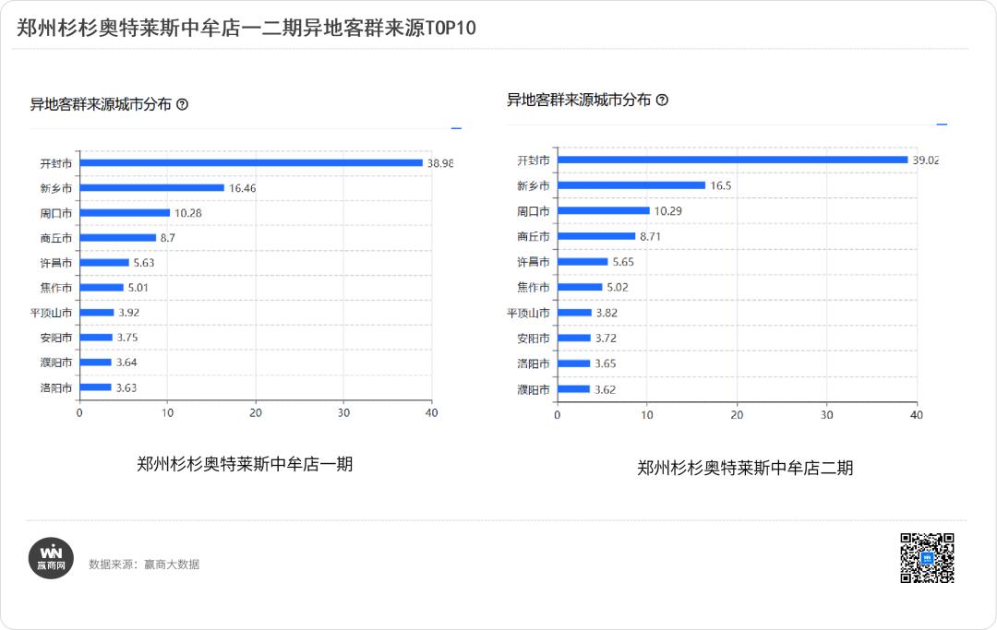Click the page title ending with TOP10

click(x=246, y=29)
